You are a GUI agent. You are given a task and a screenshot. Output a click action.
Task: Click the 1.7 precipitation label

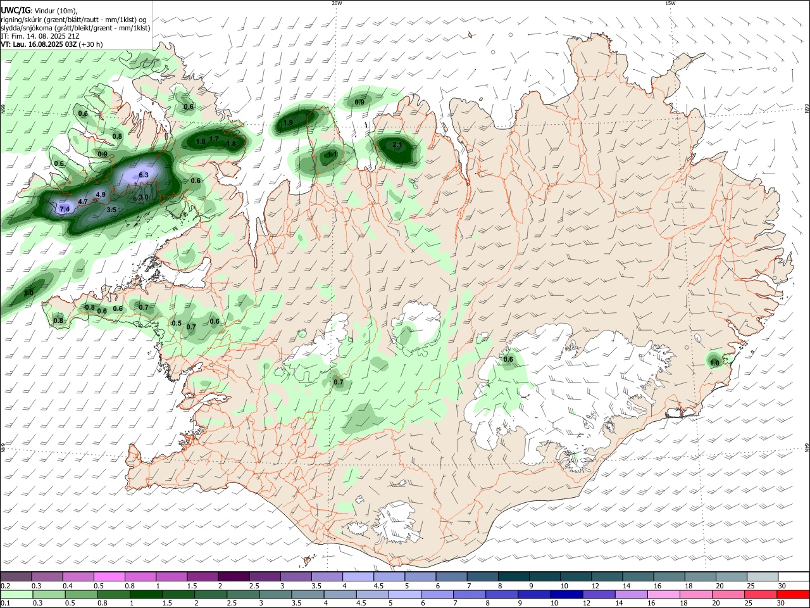coord(214,139)
